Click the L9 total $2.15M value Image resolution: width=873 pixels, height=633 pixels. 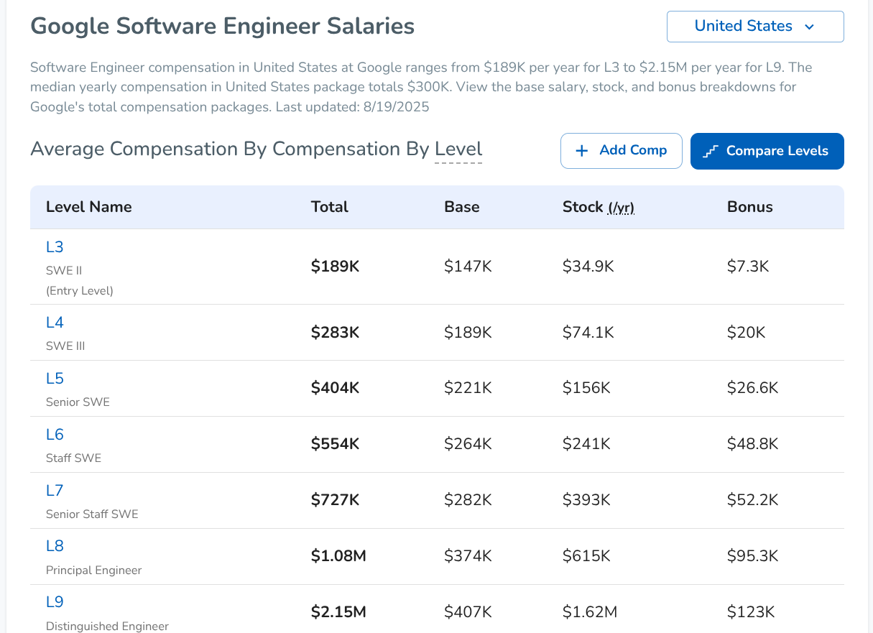338,612
